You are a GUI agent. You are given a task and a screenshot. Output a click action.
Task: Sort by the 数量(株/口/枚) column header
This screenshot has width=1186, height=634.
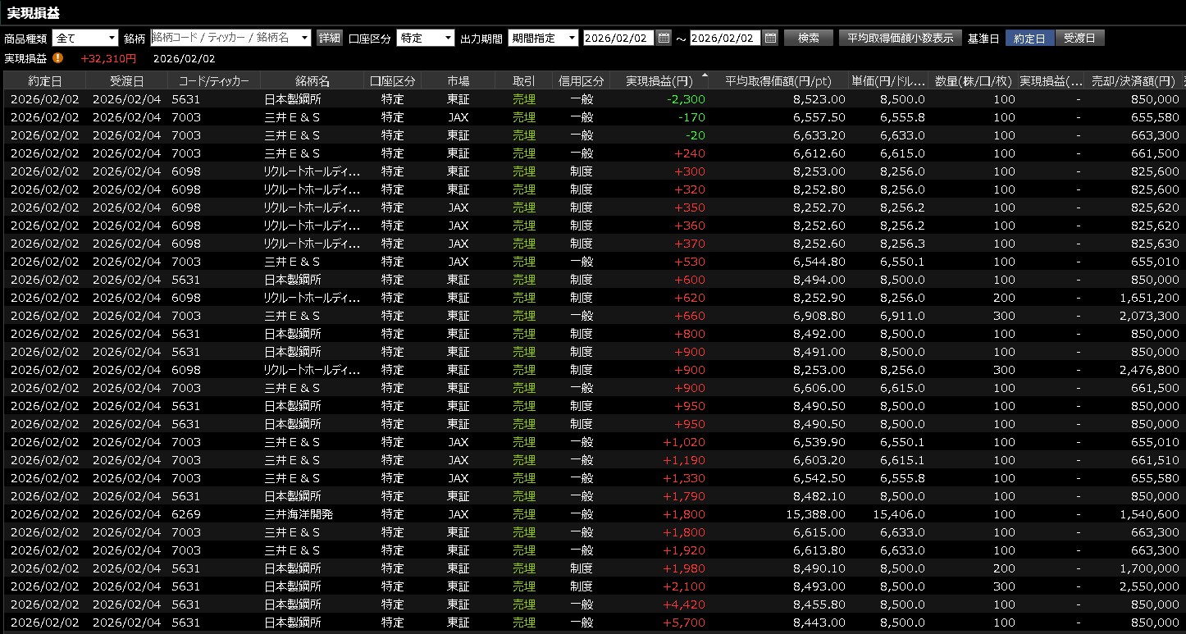974,80
